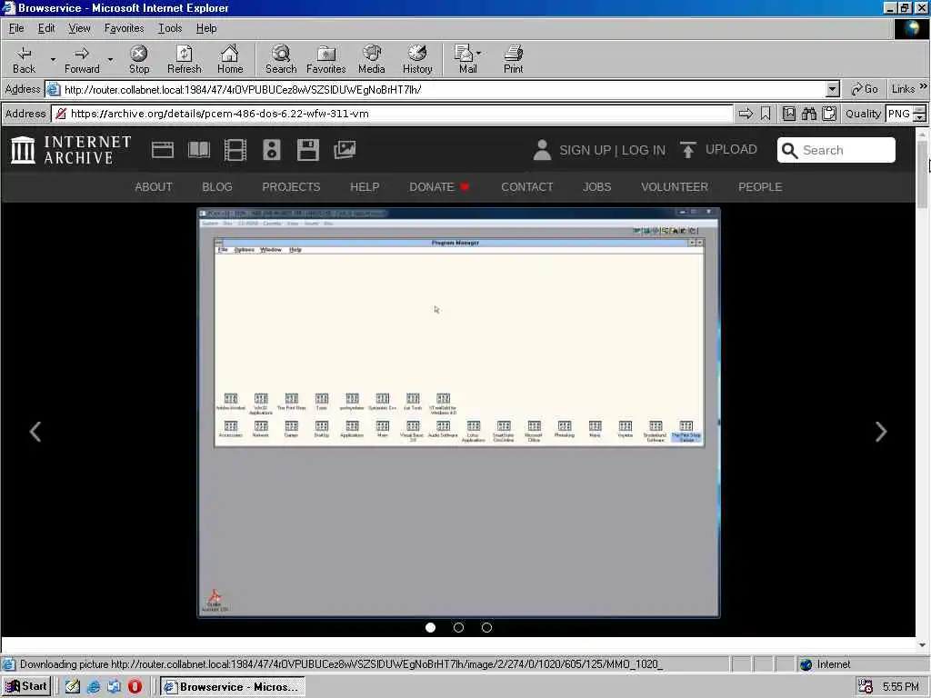The width and height of the screenshot is (931, 698).
Task: Open the Media toolbar button
Action: (x=372, y=59)
